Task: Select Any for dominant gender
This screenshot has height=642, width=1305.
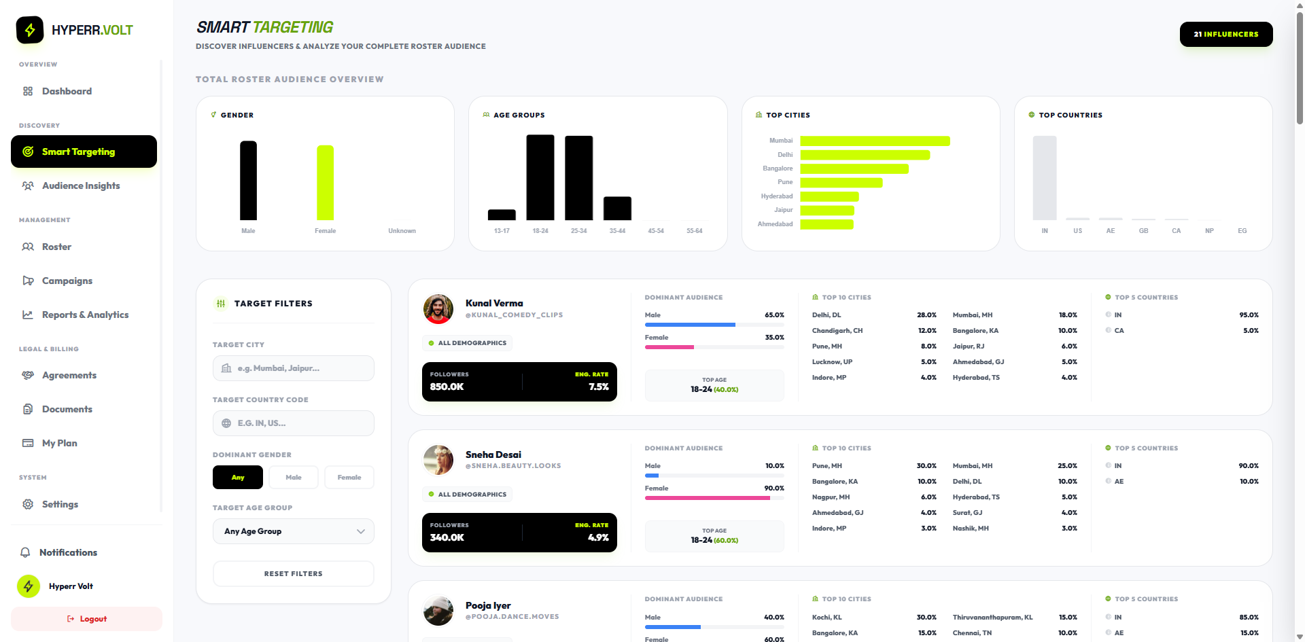Action: point(237,477)
